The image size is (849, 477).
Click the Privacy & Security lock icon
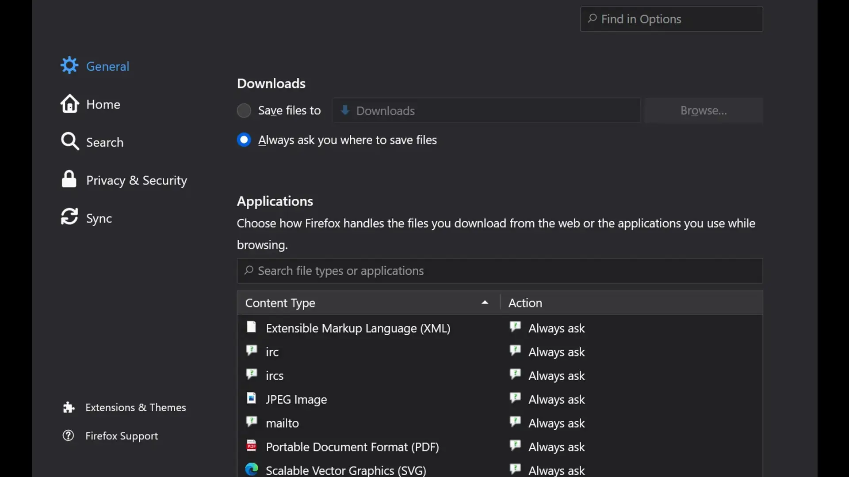click(69, 179)
